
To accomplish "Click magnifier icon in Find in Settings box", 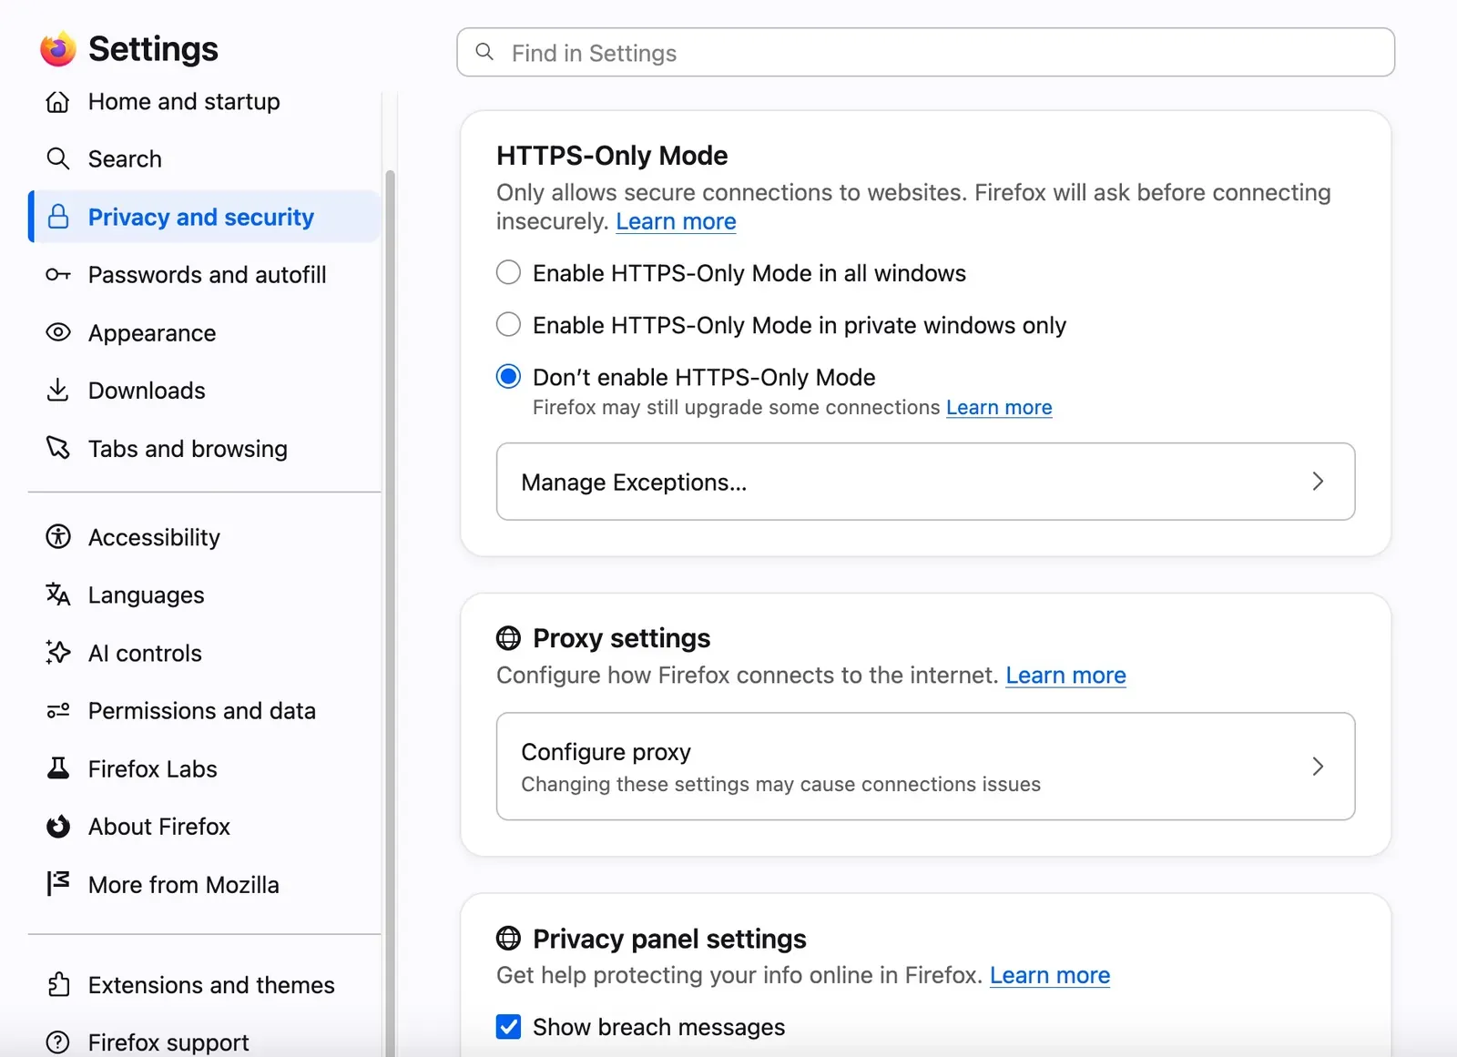I will (x=485, y=52).
